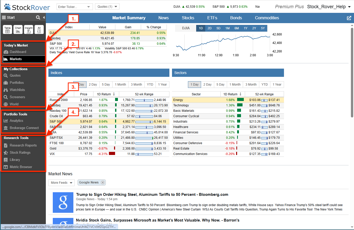Click the Energy sector row
Screen dimensions: 354x230
click(x=228, y=100)
